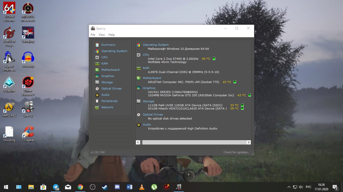The width and height of the screenshot is (343, 192).
Task: Open the Help menu
Action: [x=111, y=35]
